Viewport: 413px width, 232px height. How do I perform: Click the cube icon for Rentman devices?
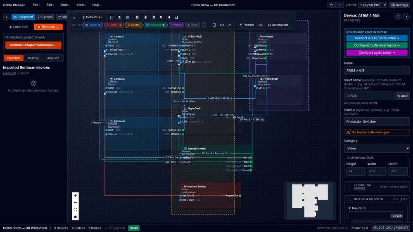click(x=33, y=83)
